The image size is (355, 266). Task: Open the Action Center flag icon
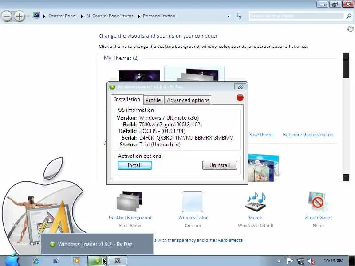coord(290,261)
